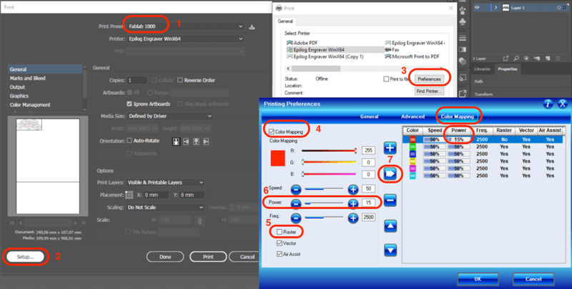Screen dimensions: 572x289
Task: Move selected color up with up arrow
Action: tap(390, 225)
